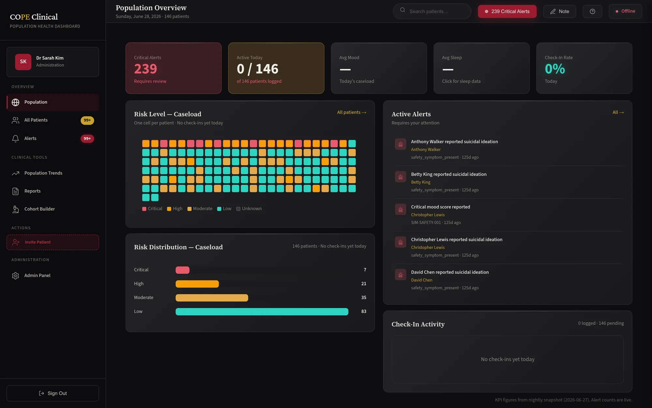Click siren icon beside Christopher Lewis suicidal ideation
This screenshot has width=652, height=408.
[400, 242]
